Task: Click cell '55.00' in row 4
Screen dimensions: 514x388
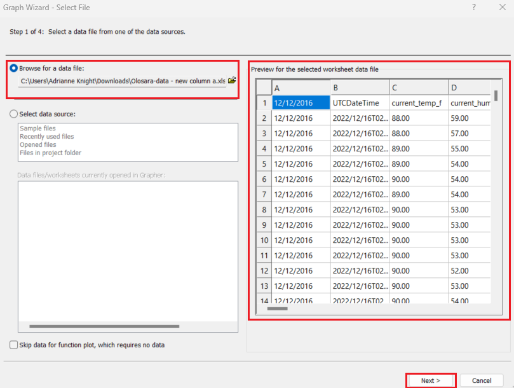Action: click(470, 149)
